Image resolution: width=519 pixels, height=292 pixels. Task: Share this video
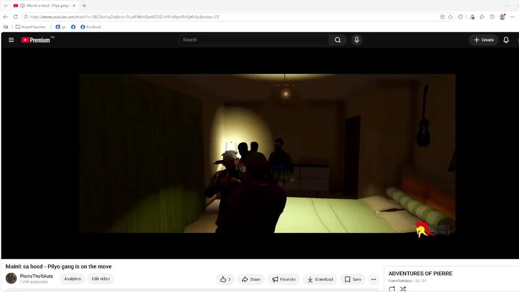coord(251,279)
